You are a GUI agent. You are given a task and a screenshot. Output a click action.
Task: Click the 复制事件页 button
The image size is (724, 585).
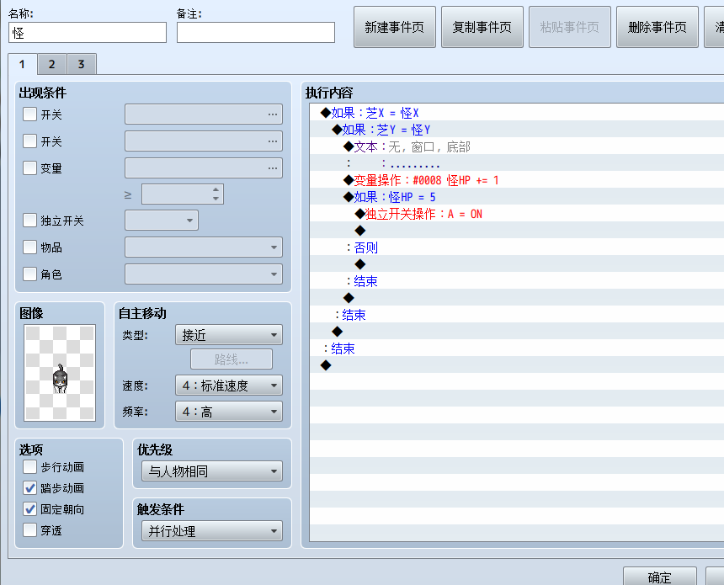click(x=482, y=27)
